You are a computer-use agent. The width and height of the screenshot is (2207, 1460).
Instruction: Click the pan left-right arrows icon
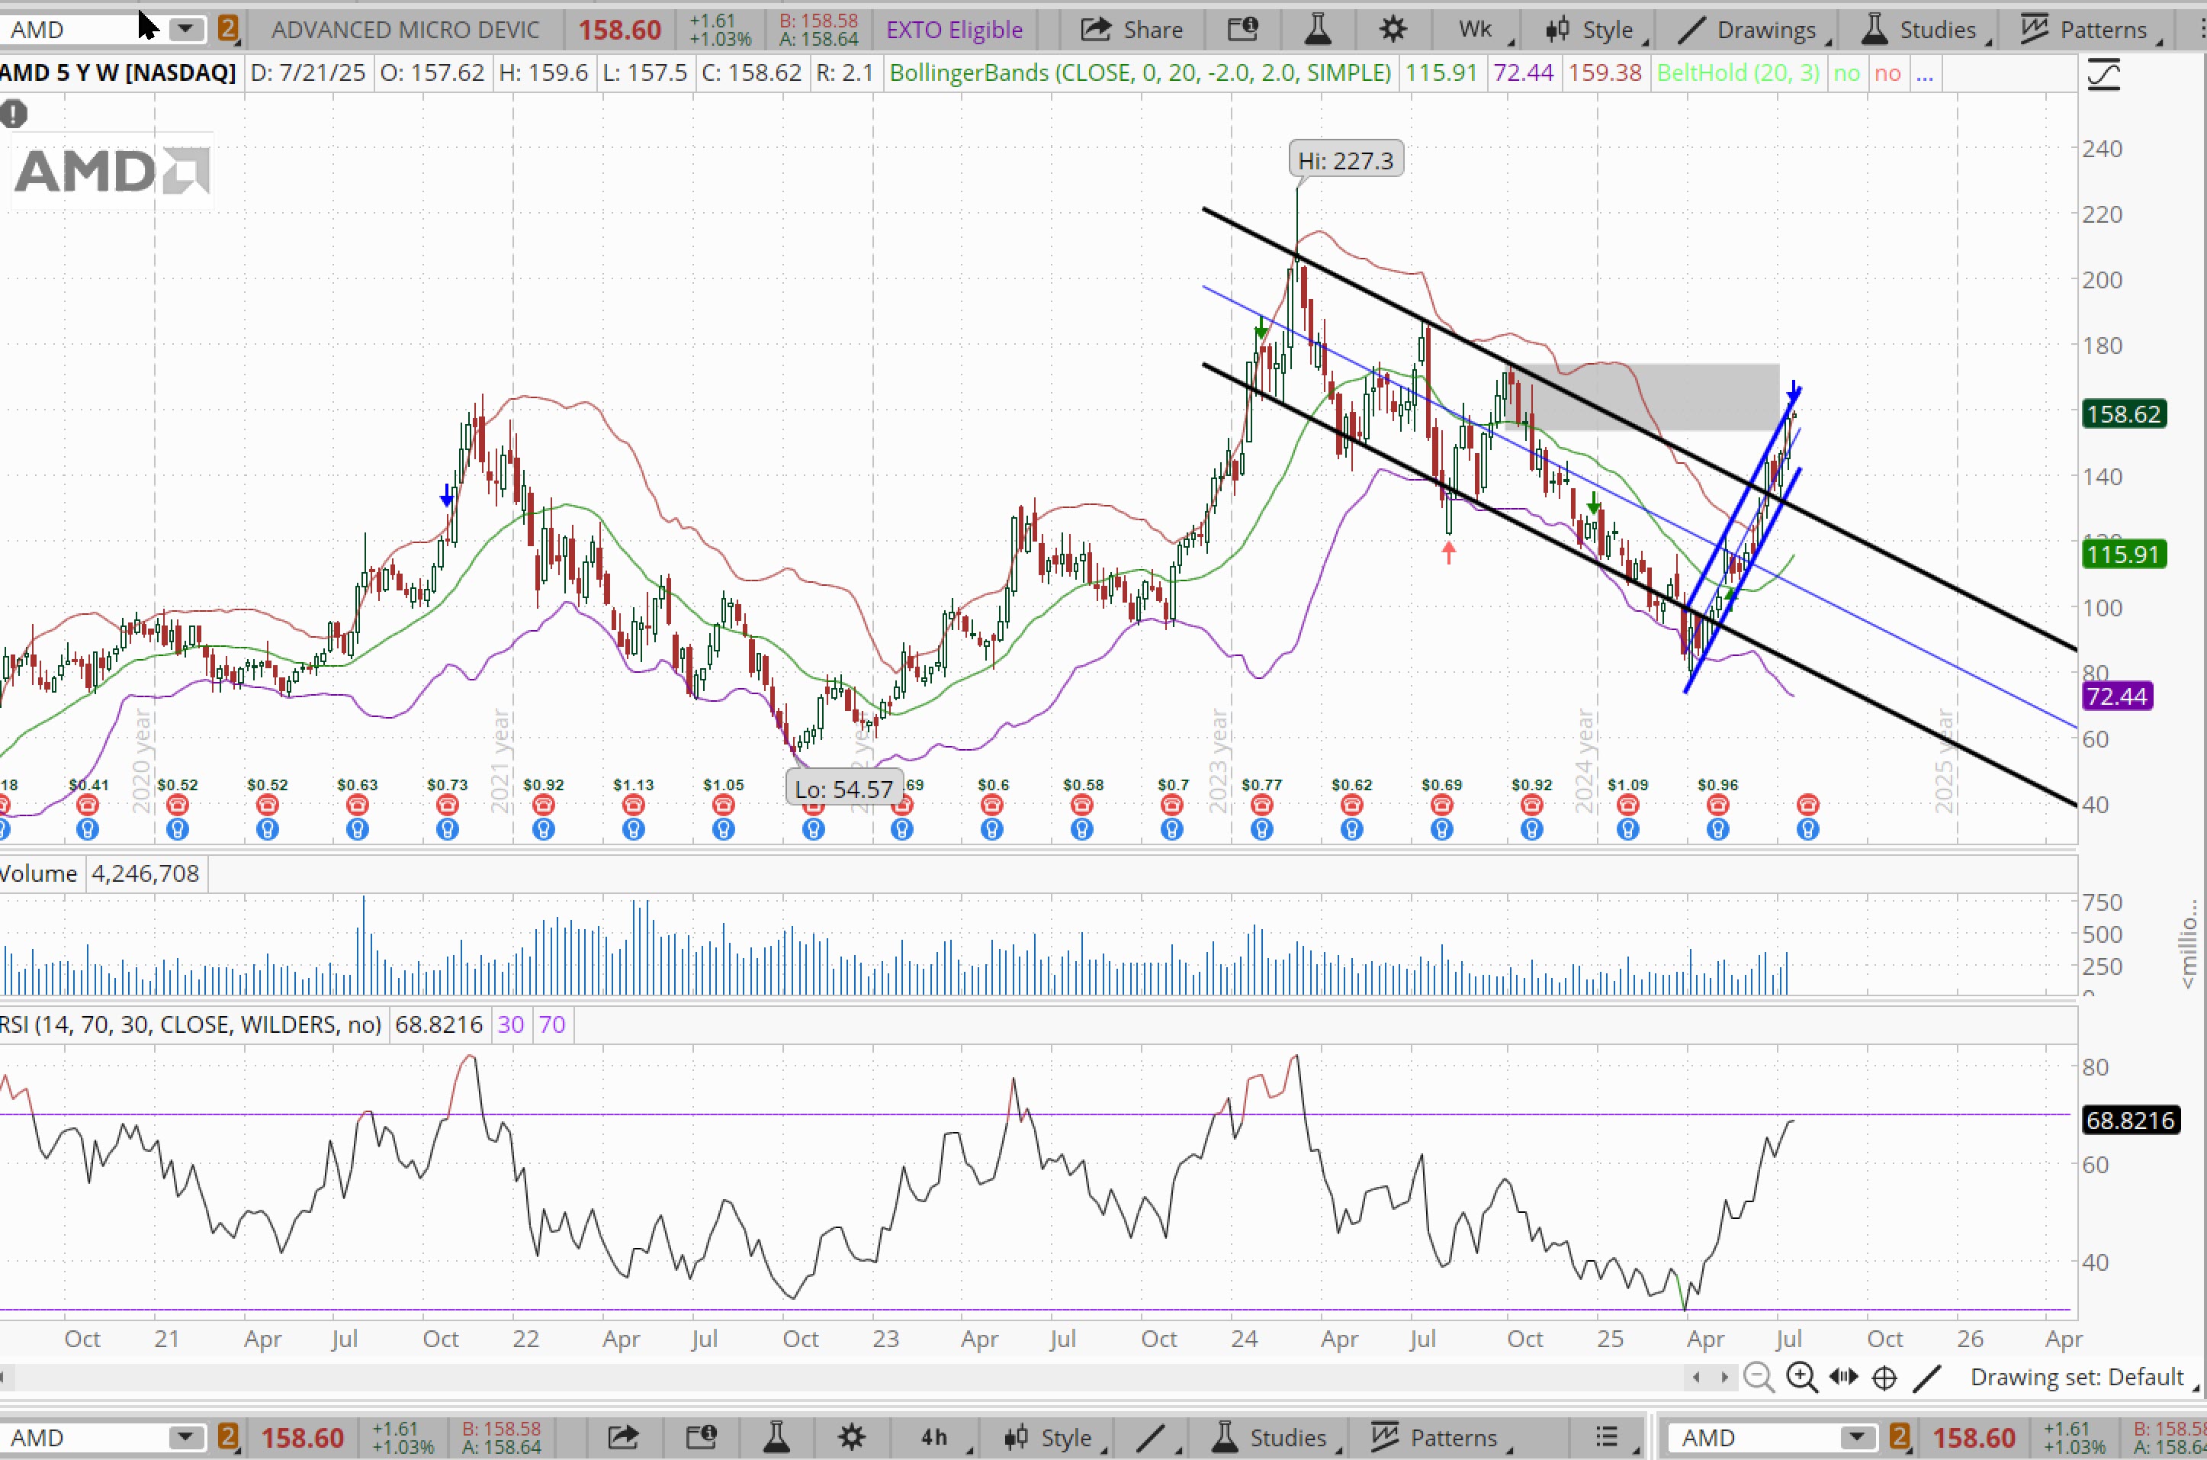1843,1376
